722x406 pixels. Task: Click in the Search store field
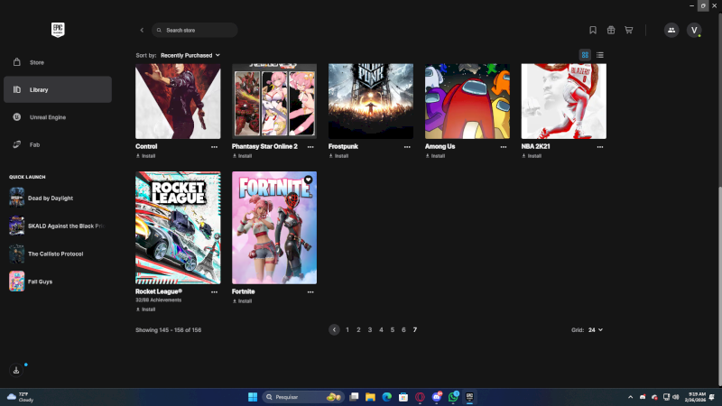(x=195, y=30)
